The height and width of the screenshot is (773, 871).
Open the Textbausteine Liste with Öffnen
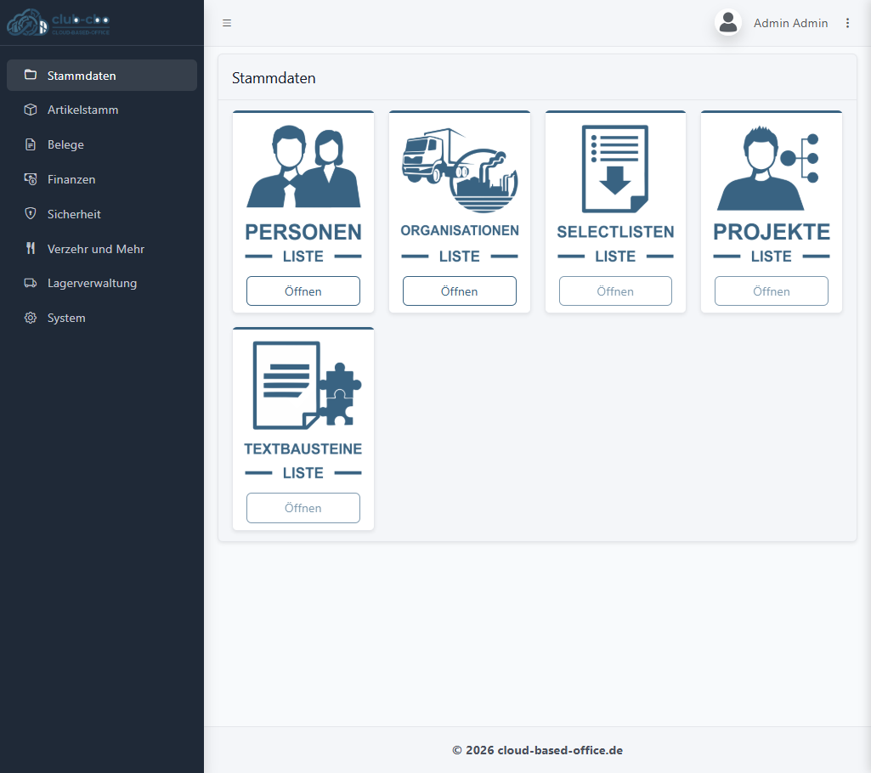(x=303, y=508)
